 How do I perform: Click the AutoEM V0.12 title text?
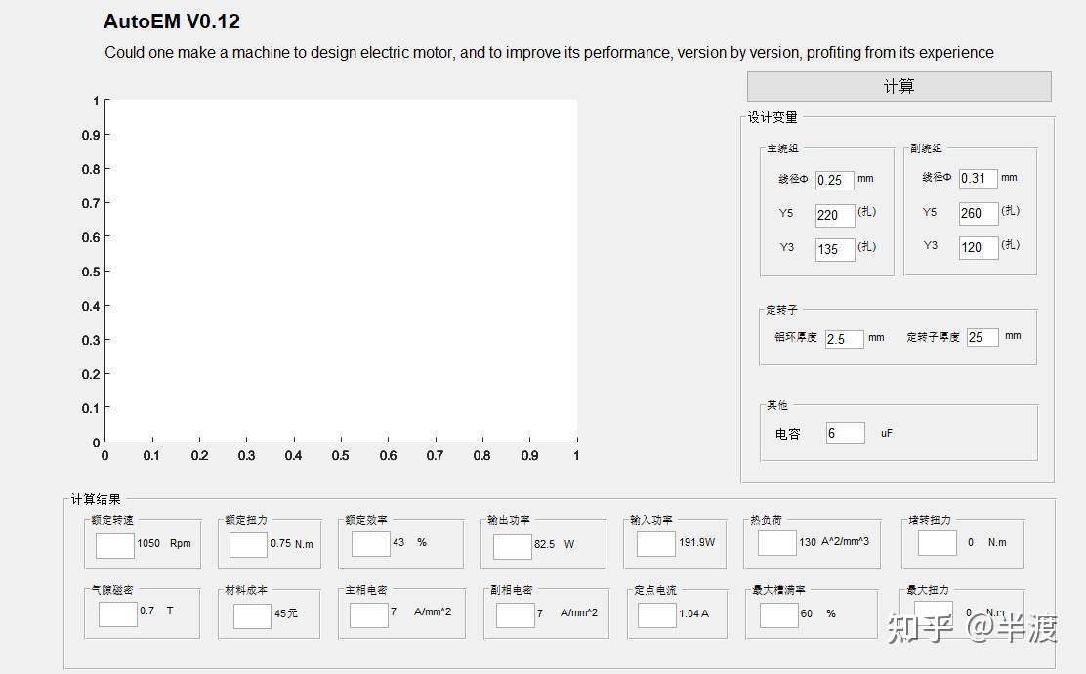click(172, 21)
